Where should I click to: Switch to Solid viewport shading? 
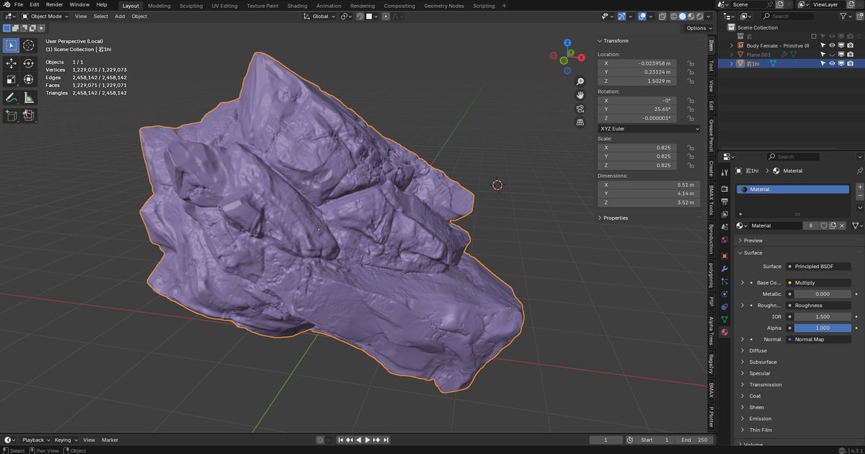[x=682, y=16]
